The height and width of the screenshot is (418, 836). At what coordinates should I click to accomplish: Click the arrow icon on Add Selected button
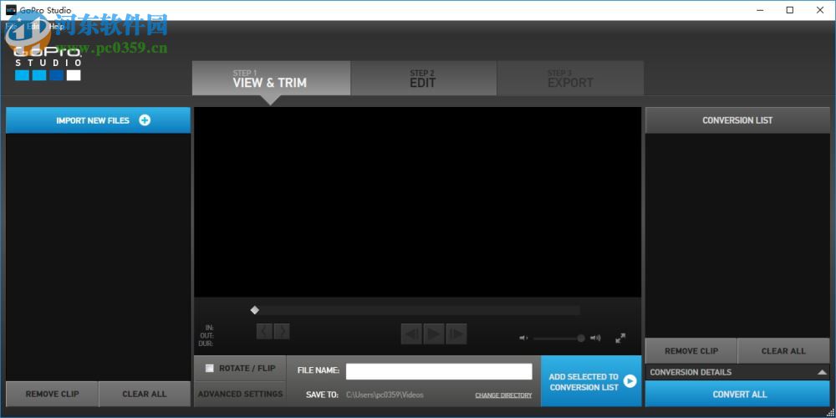(630, 381)
